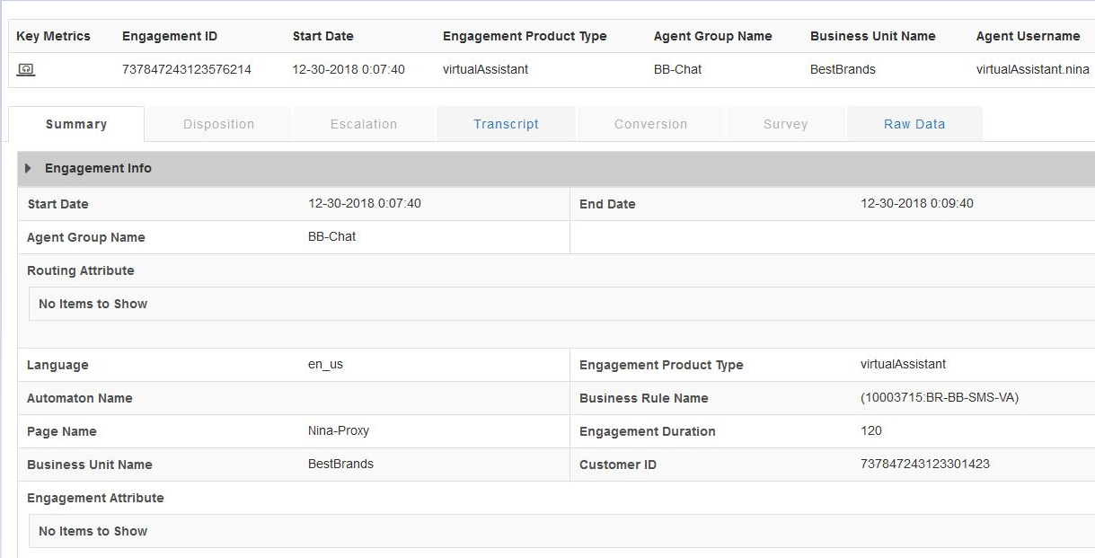Click the Key Metrics icon in the engagement row

26,69
